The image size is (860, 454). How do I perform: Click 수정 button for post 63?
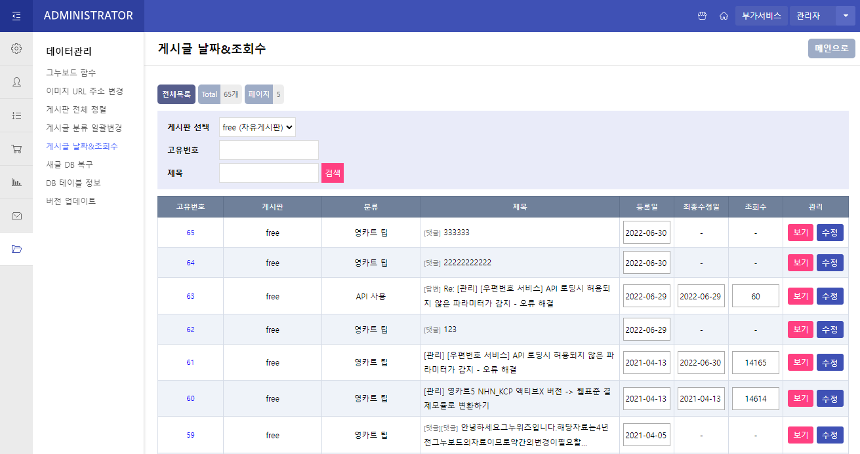click(830, 296)
